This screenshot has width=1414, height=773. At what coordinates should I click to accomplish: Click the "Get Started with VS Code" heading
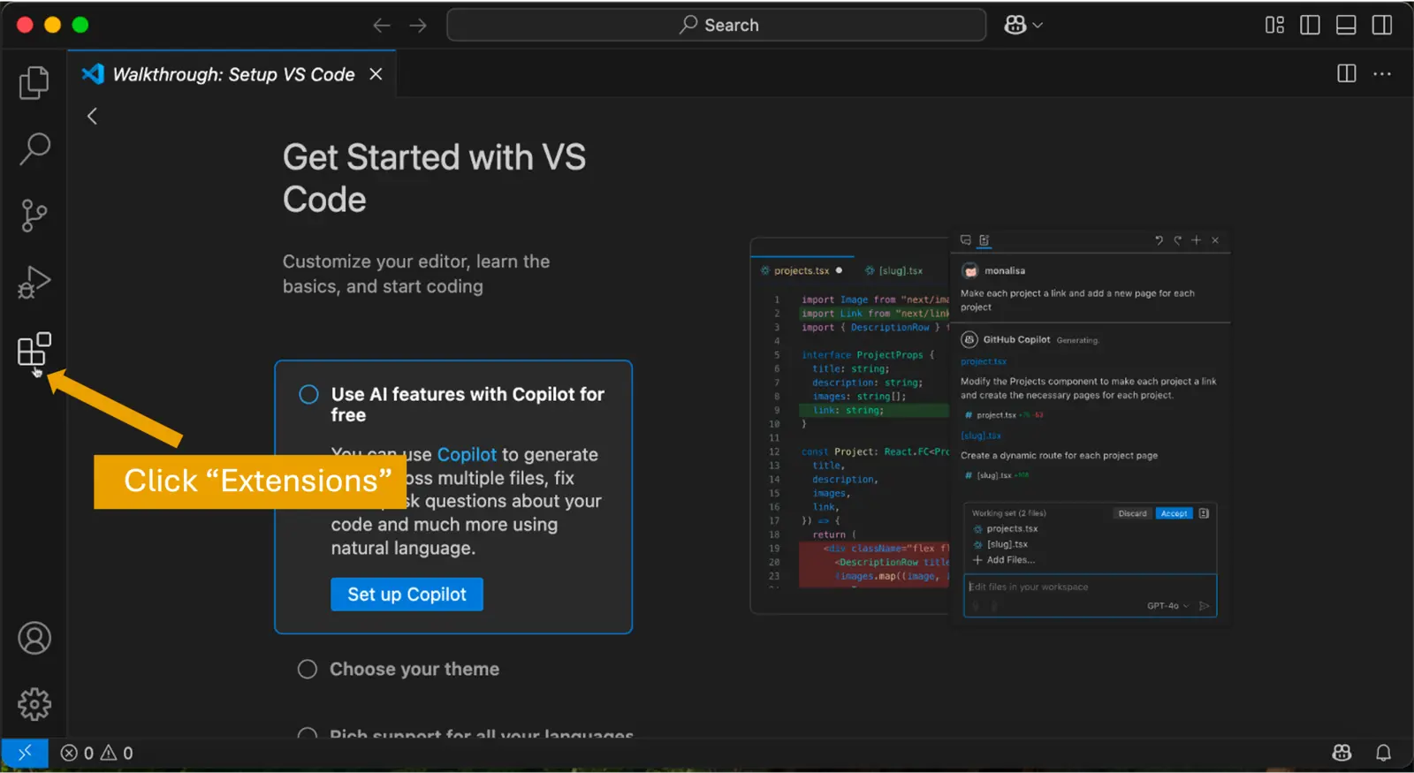click(x=434, y=178)
